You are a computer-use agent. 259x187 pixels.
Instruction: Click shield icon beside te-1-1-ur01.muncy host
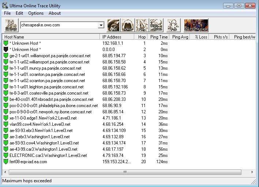(x=6, y=68)
